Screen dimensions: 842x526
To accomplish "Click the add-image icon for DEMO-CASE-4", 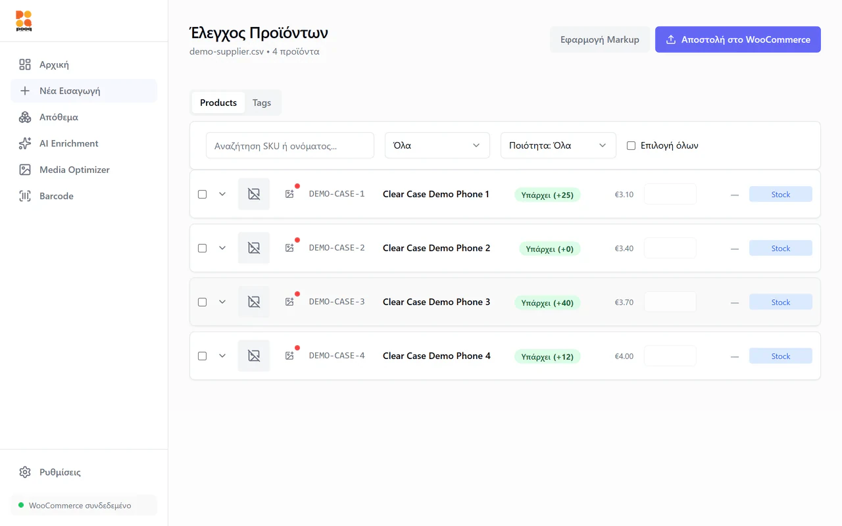I will tap(289, 356).
